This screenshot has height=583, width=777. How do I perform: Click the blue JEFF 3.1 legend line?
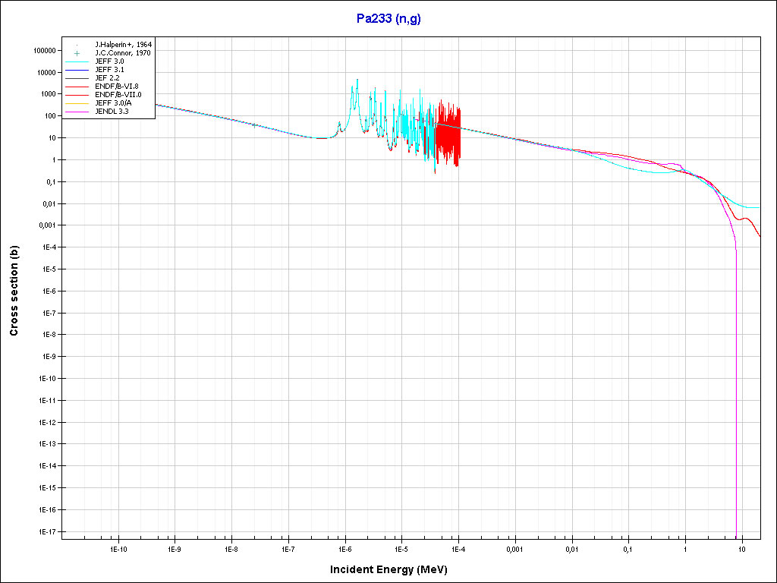[77, 70]
